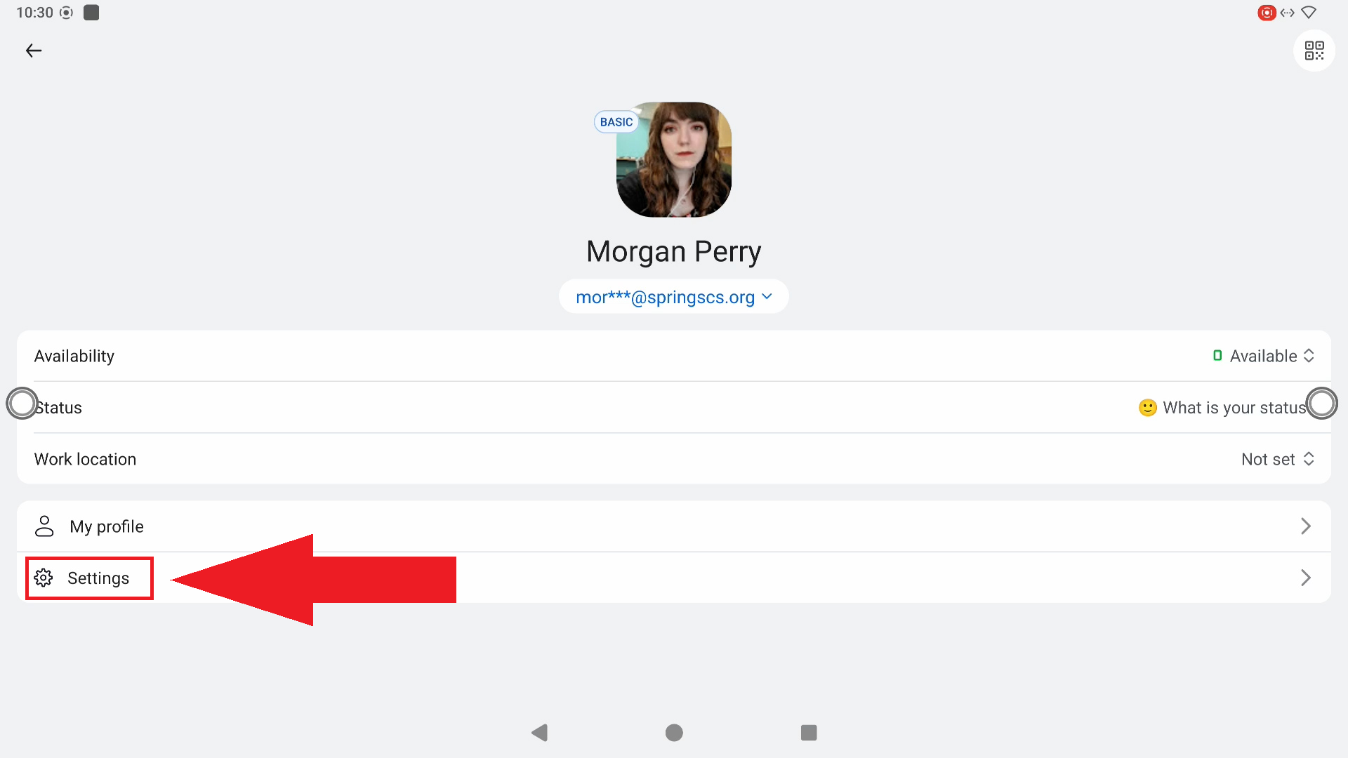Select the My profile menu item
The width and height of the screenshot is (1348, 758).
(674, 526)
